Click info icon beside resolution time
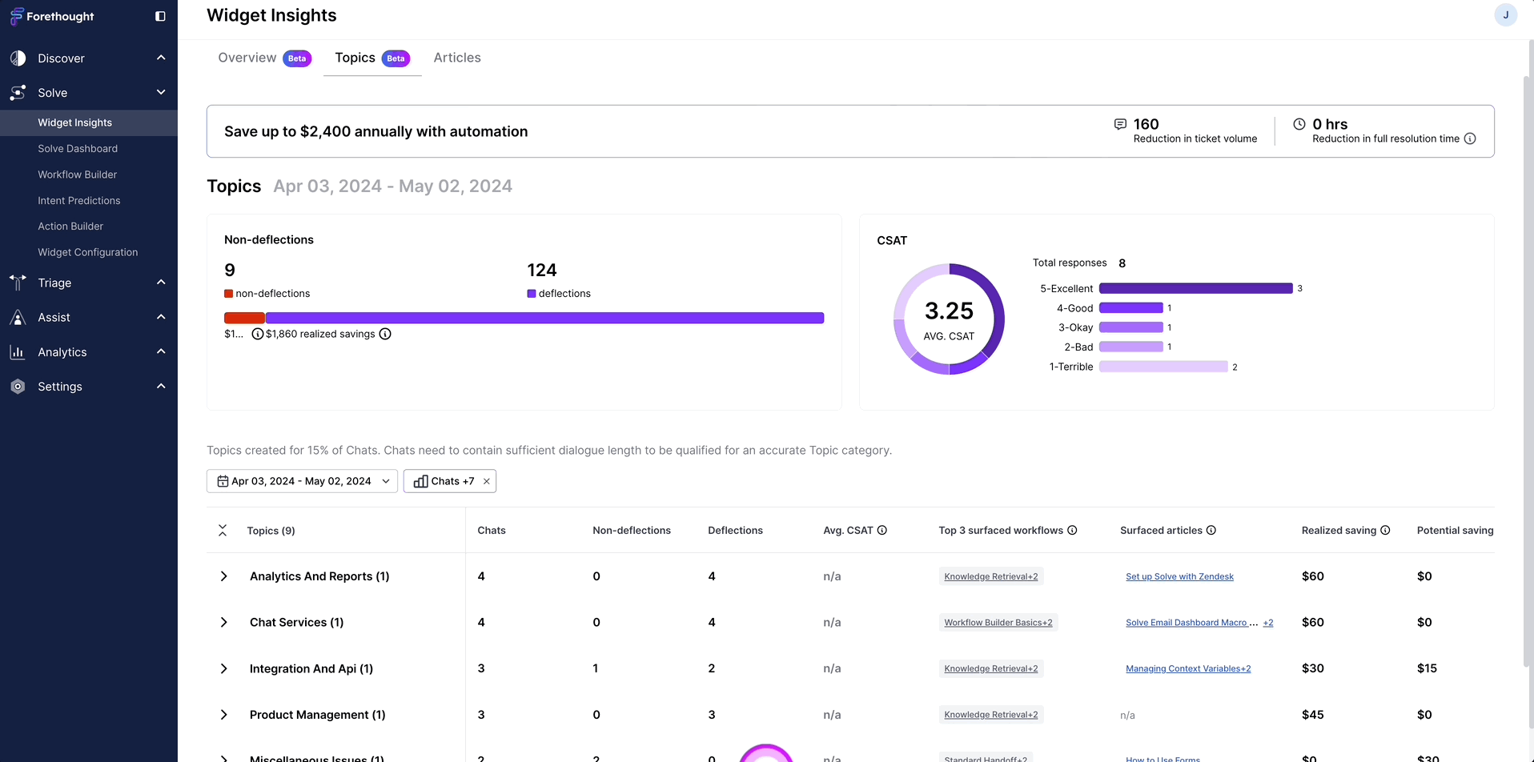 [x=1470, y=138]
